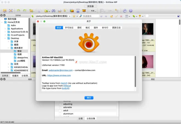The image size is (181, 124).
Task: Switch to the 授权 tab
Action: 80,28
